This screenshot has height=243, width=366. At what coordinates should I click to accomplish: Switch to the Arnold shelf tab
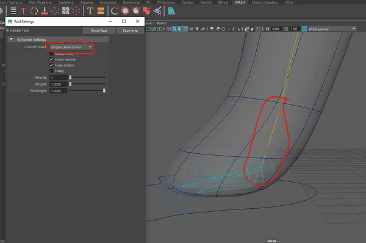click(x=206, y=2)
